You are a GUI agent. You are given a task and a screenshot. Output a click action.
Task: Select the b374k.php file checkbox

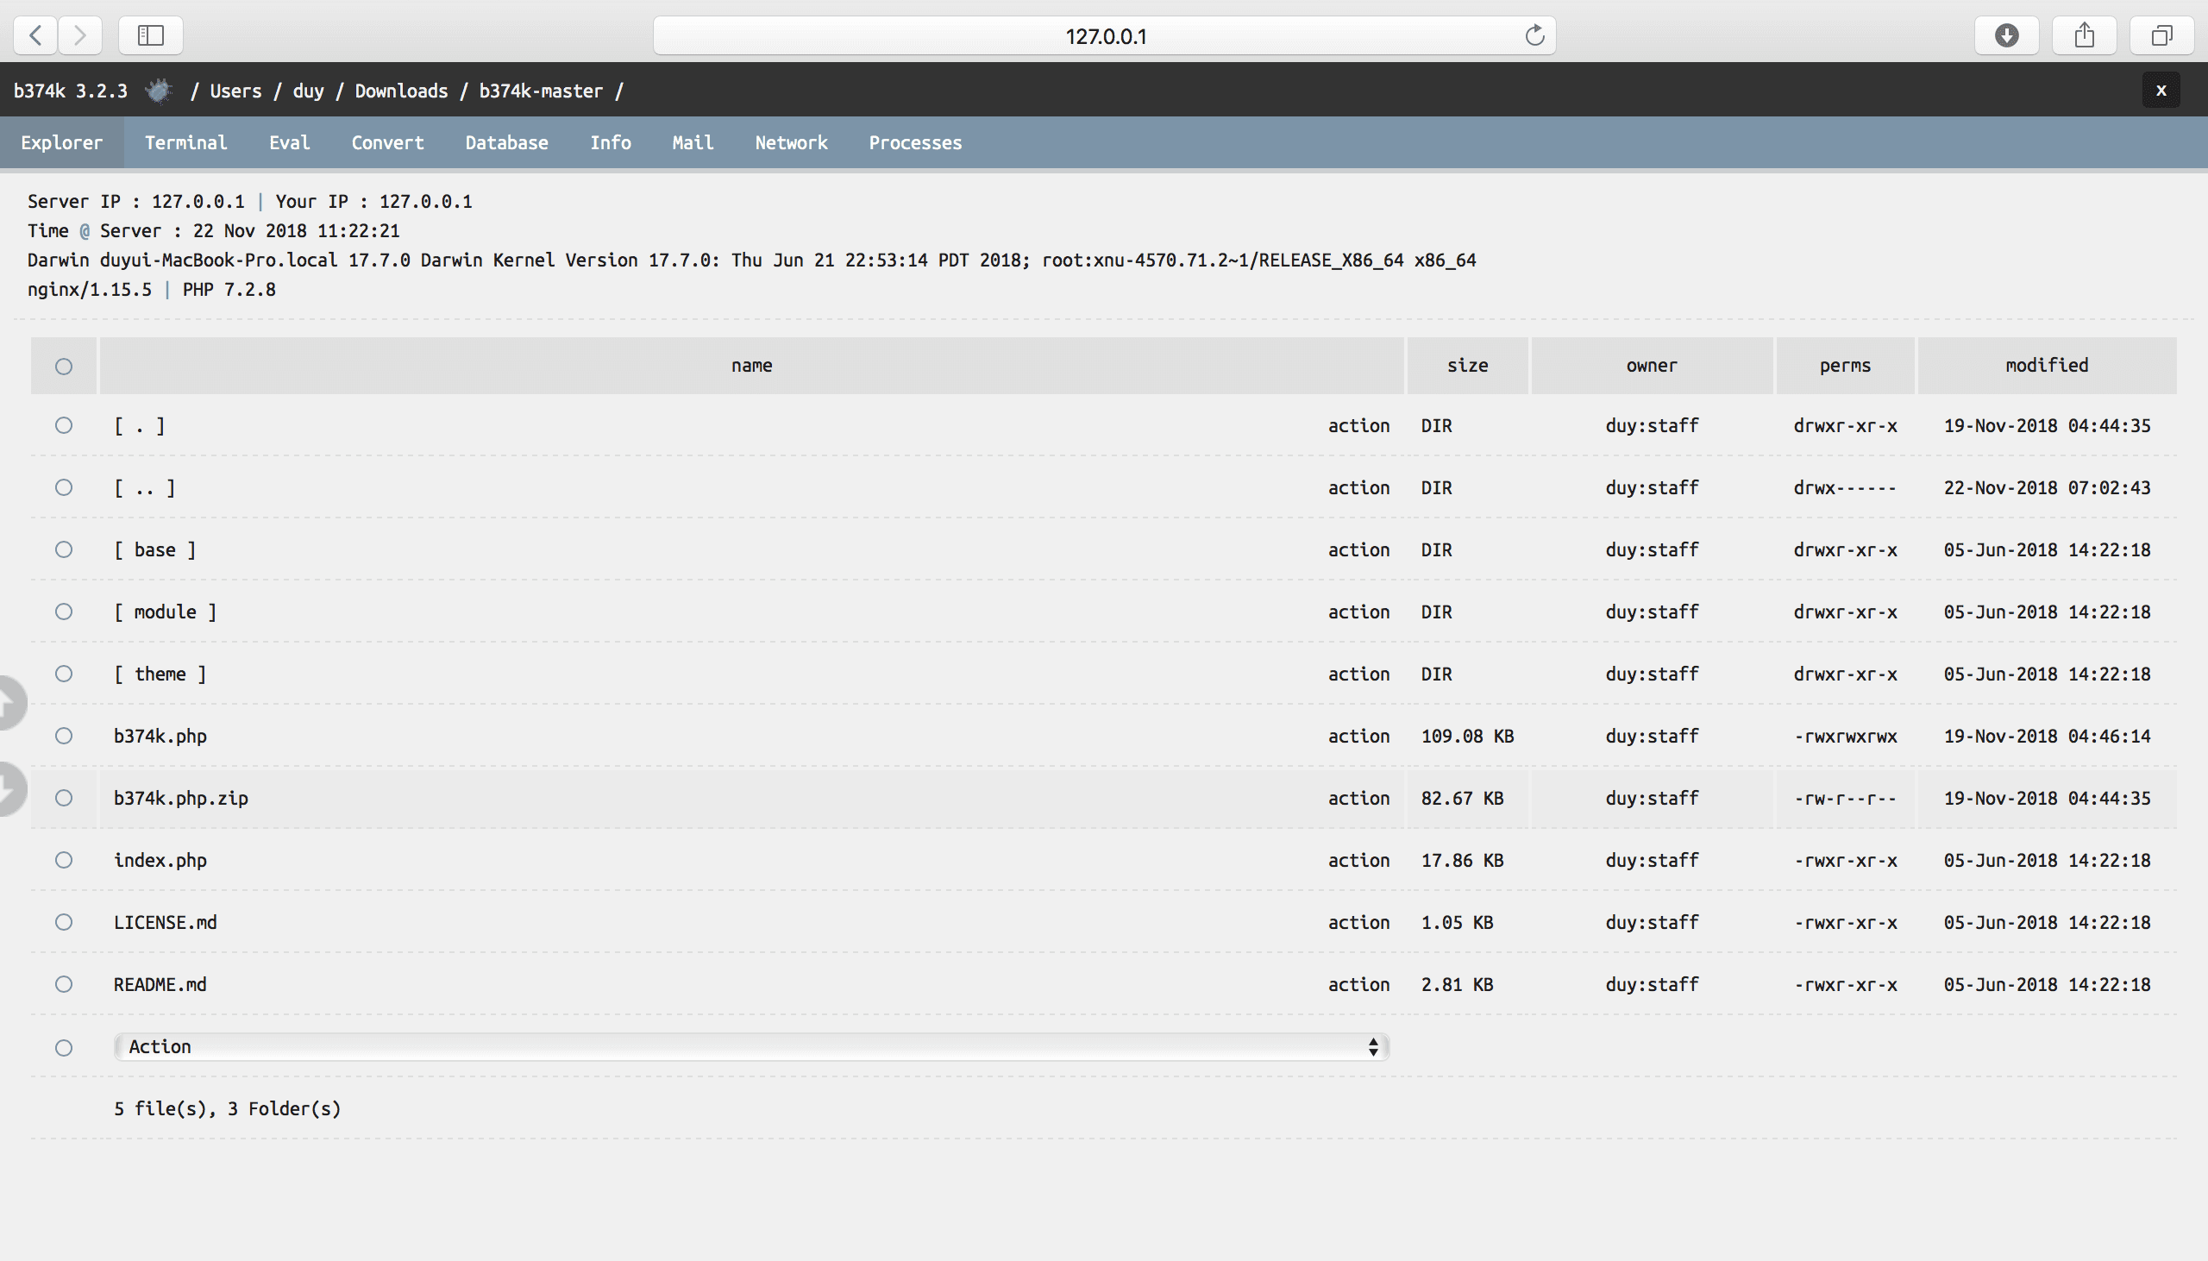pos(64,737)
